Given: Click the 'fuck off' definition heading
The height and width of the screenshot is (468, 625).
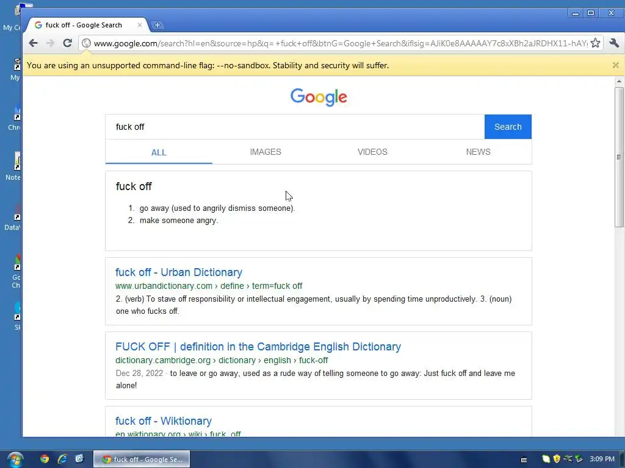Looking at the screenshot, I should (x=134, y=186).
